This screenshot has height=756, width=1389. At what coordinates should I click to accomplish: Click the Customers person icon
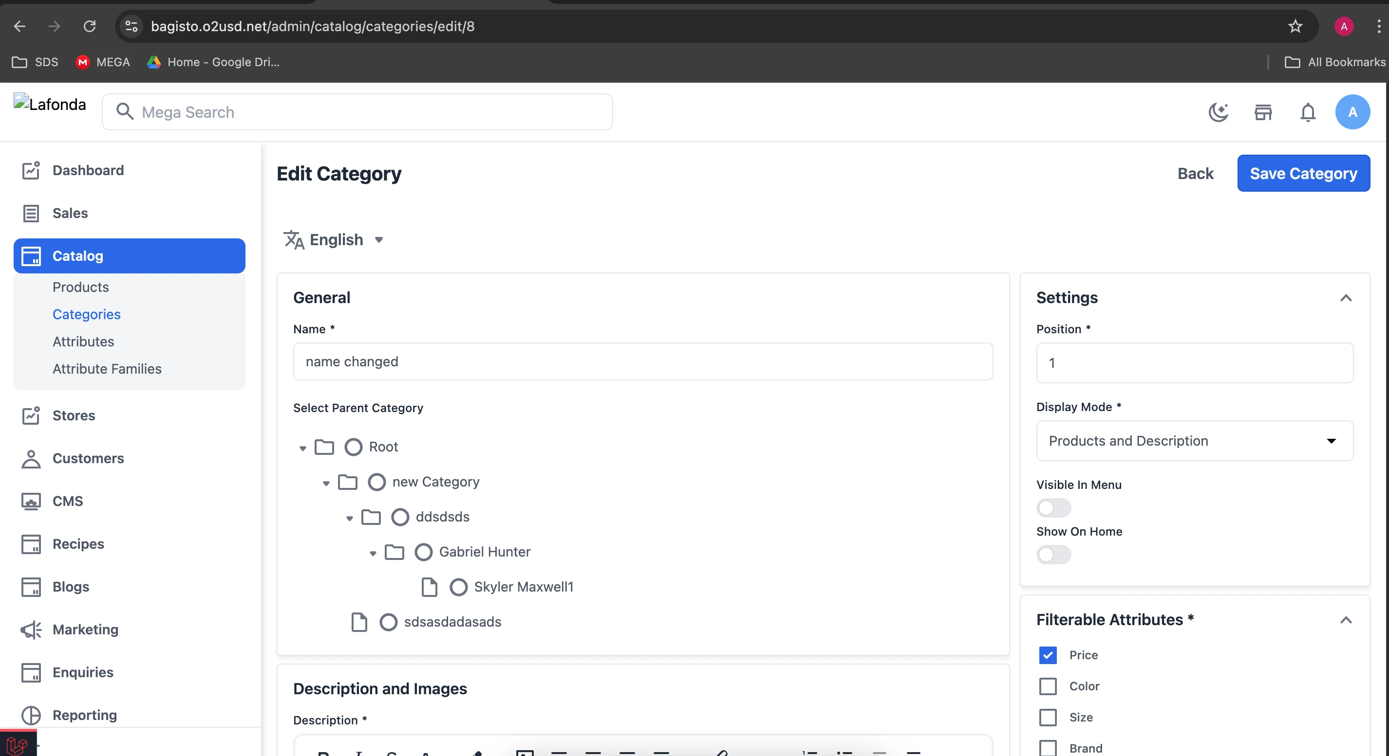31,458
